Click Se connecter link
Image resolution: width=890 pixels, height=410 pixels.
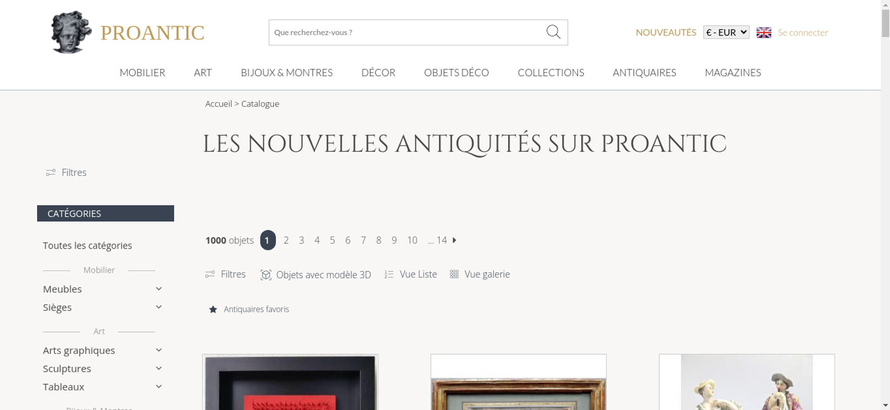click(803, 32)
